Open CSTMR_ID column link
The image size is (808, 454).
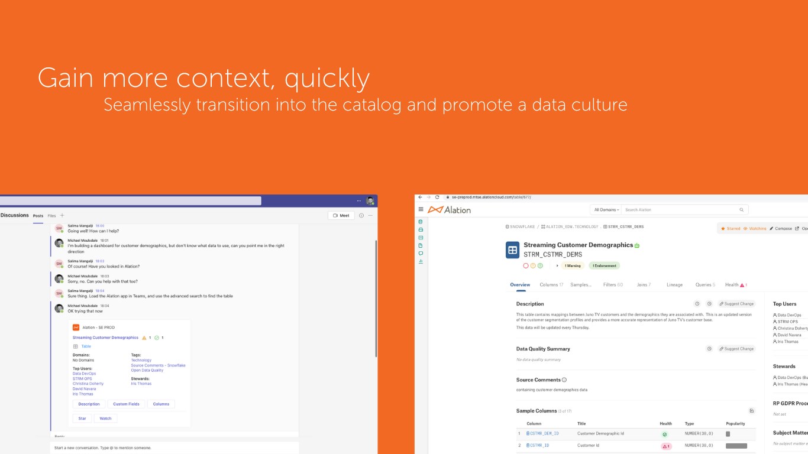point(539,446)
